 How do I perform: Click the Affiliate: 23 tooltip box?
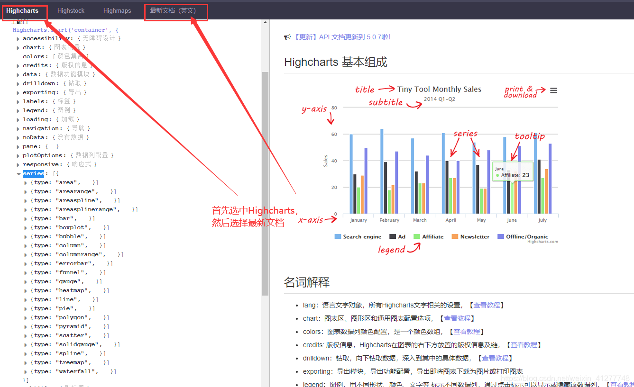click(x=513, y=172)
